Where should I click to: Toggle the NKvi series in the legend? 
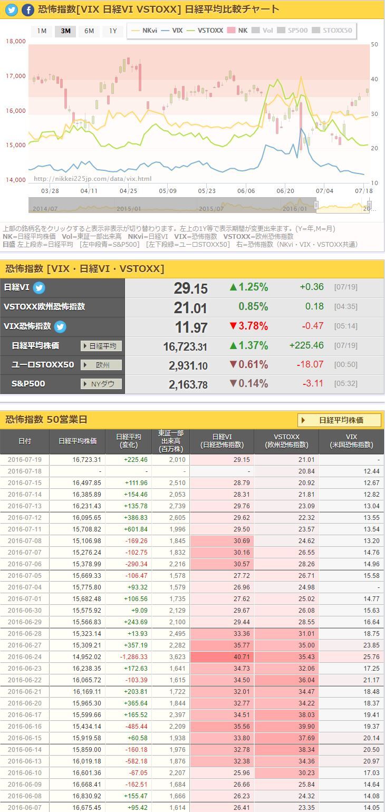(143, 31)
